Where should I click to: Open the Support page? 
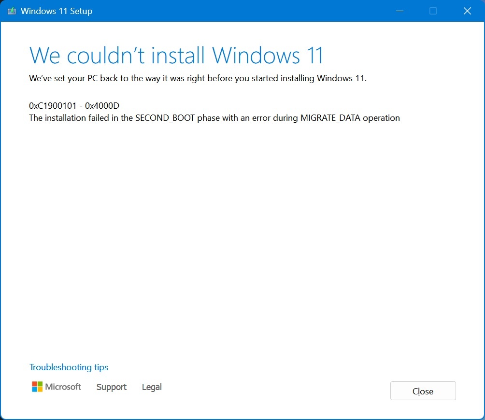pos(111,387)
